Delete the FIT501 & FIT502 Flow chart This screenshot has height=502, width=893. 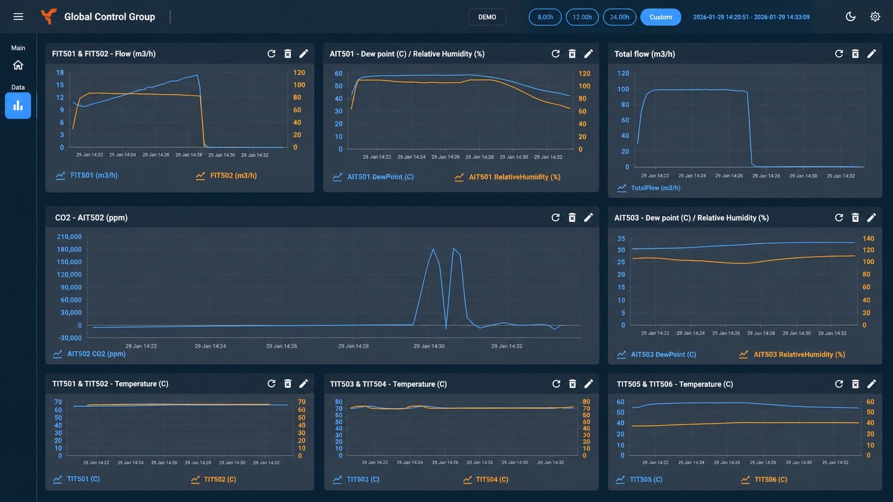(x=287, y=53)
